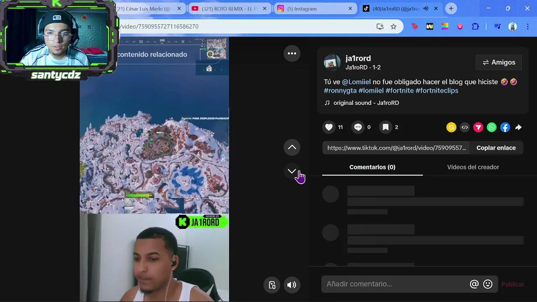Mute the TikTok tab via its speaker icon

tap(426, 8)
